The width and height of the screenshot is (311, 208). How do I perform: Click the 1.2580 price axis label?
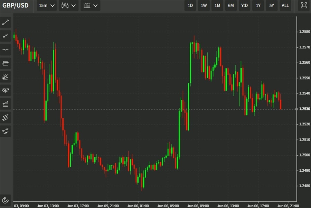(x=304, y=31)
